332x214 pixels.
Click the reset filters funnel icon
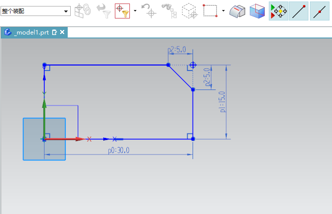pyautogui.click(x=103, y=11)
